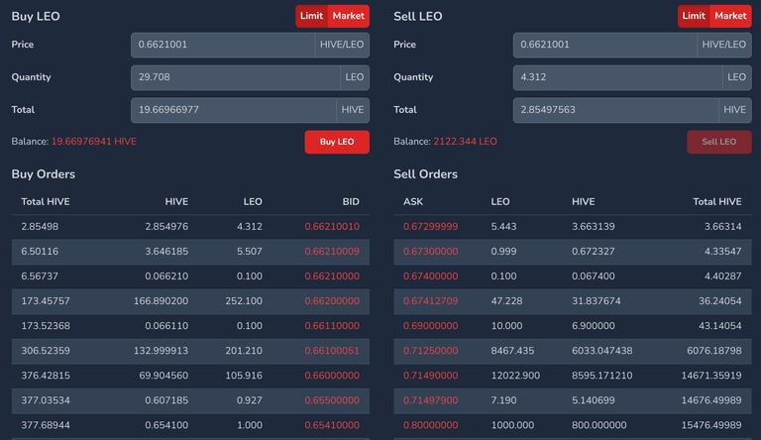Select bid price 0.65500000

[332, 399]
